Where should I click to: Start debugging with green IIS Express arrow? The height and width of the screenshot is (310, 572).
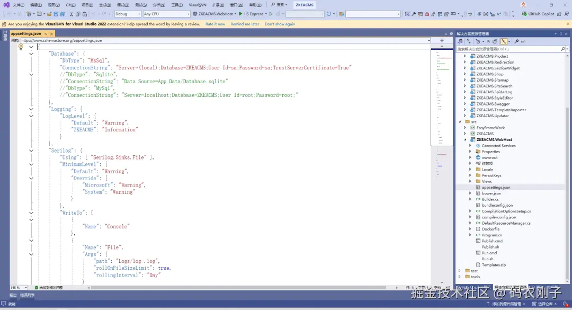point(240,14)
